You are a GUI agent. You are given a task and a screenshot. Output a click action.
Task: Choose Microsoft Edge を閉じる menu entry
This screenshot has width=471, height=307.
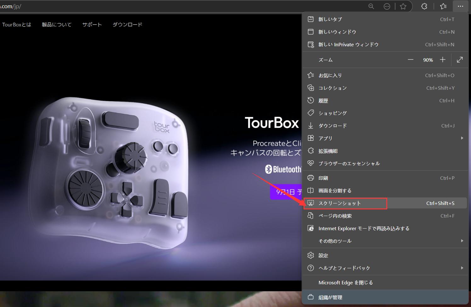[x=385, y=282]
